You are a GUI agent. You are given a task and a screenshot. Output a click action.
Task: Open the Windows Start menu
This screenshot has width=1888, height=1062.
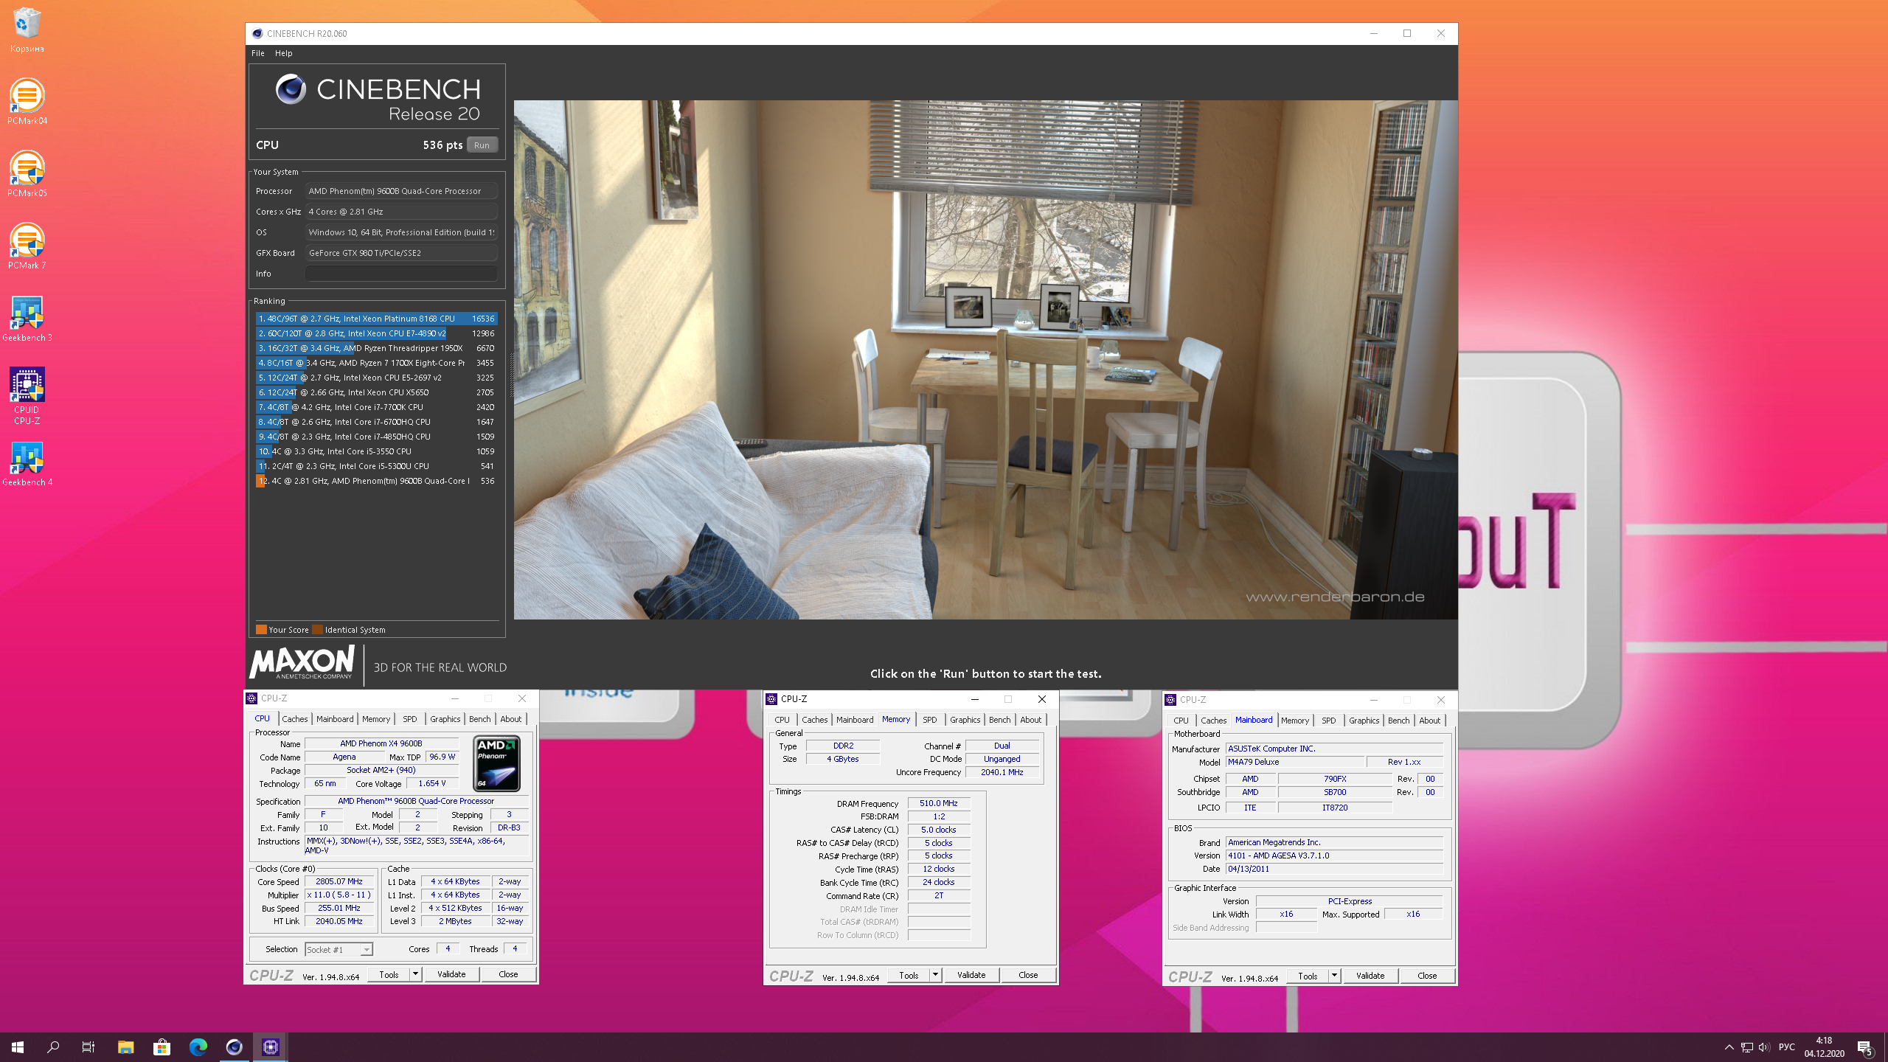click(x=18, y=1047)
